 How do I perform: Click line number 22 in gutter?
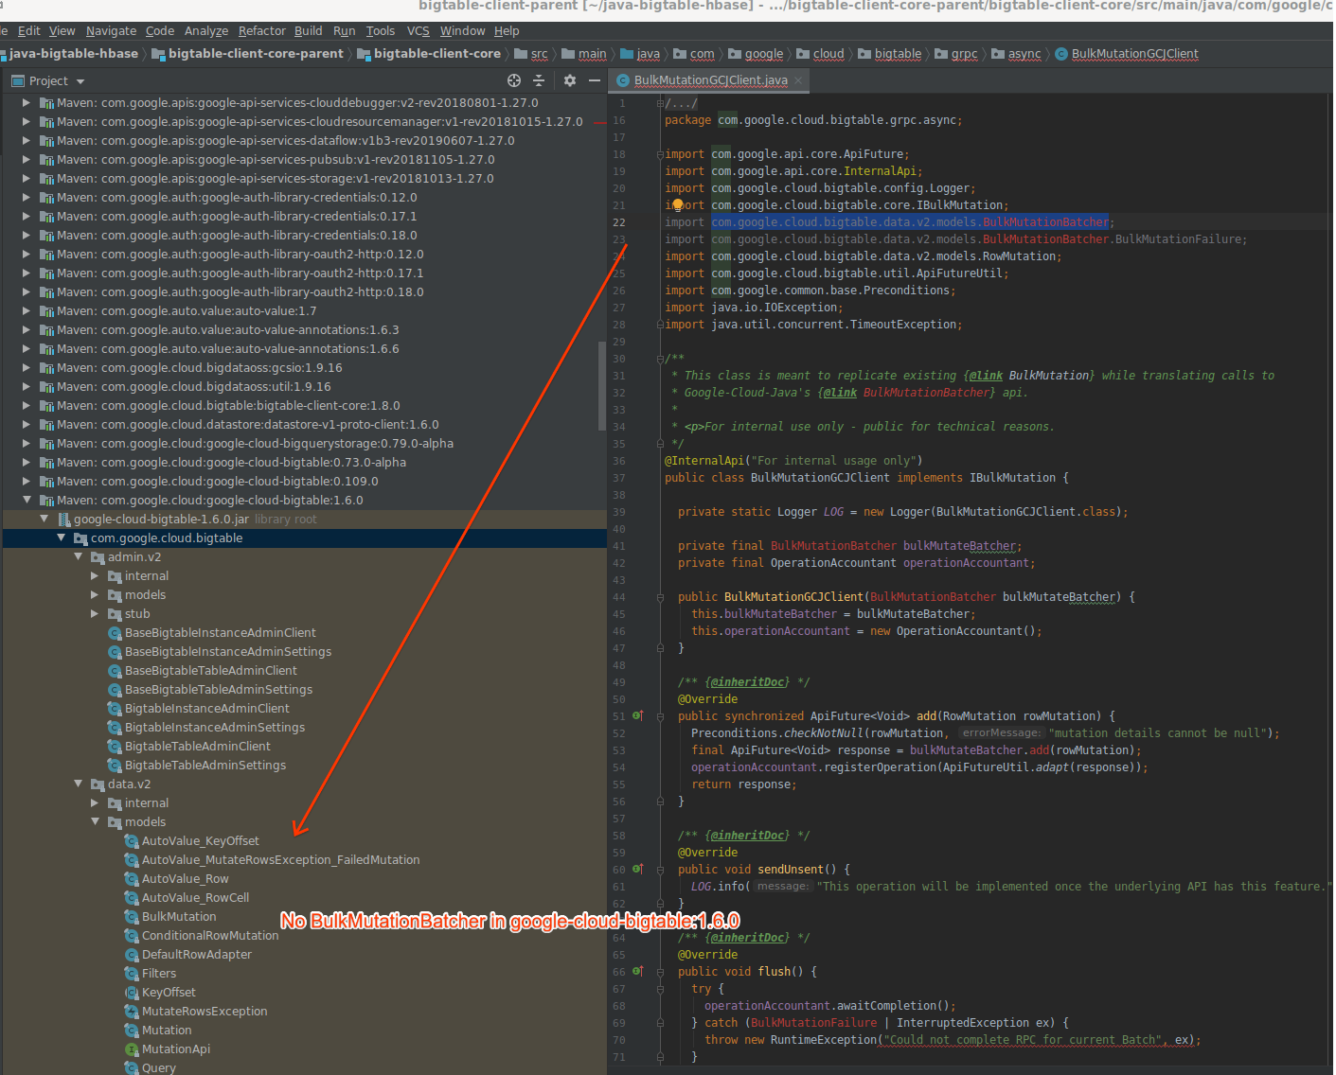pyautogui.click(x=619, y=222)
